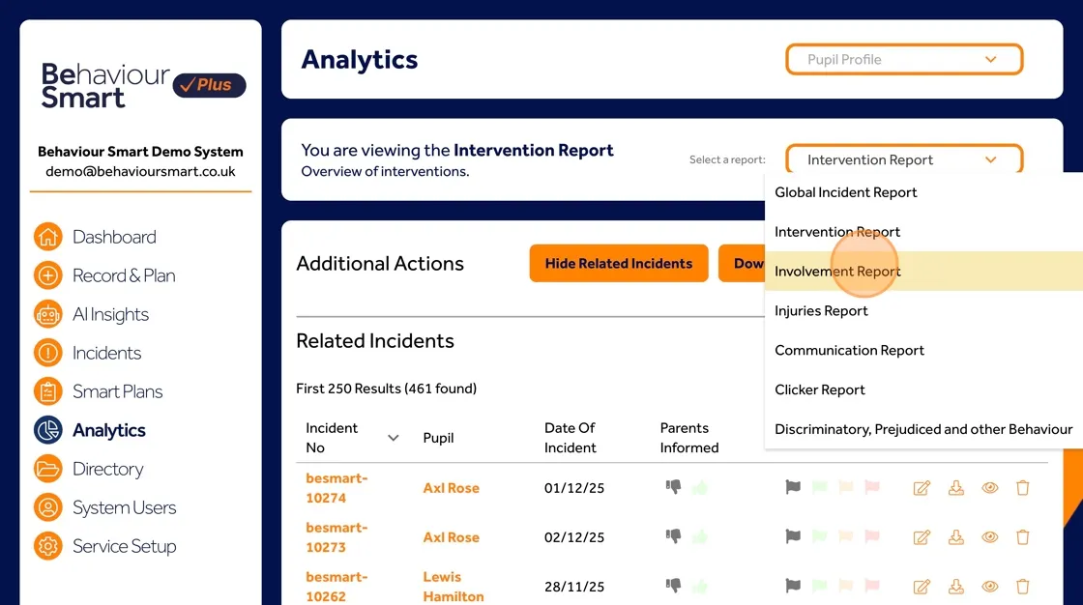View incident besmart-10274 details via the eye icon
The width and height of the screenshot is (1083, 605).
pos(989,488)
